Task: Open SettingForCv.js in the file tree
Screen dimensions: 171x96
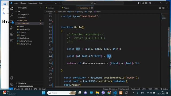Action: (x=25, y=44)
